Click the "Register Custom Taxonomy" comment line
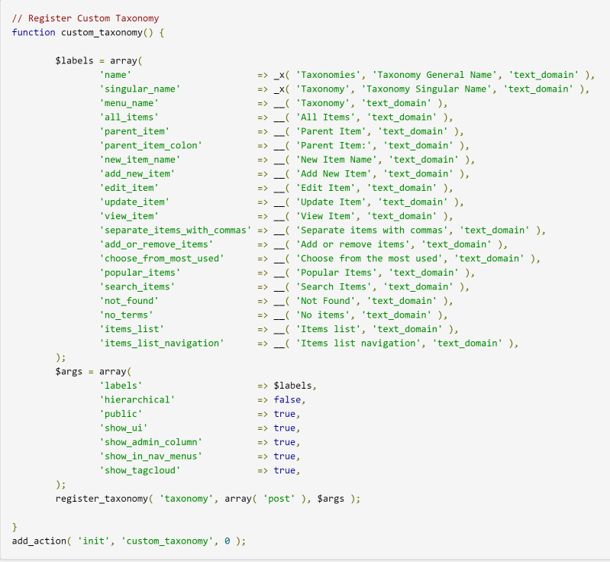Image resolution: width=610 pixels, height=562 pixels. 86,18
